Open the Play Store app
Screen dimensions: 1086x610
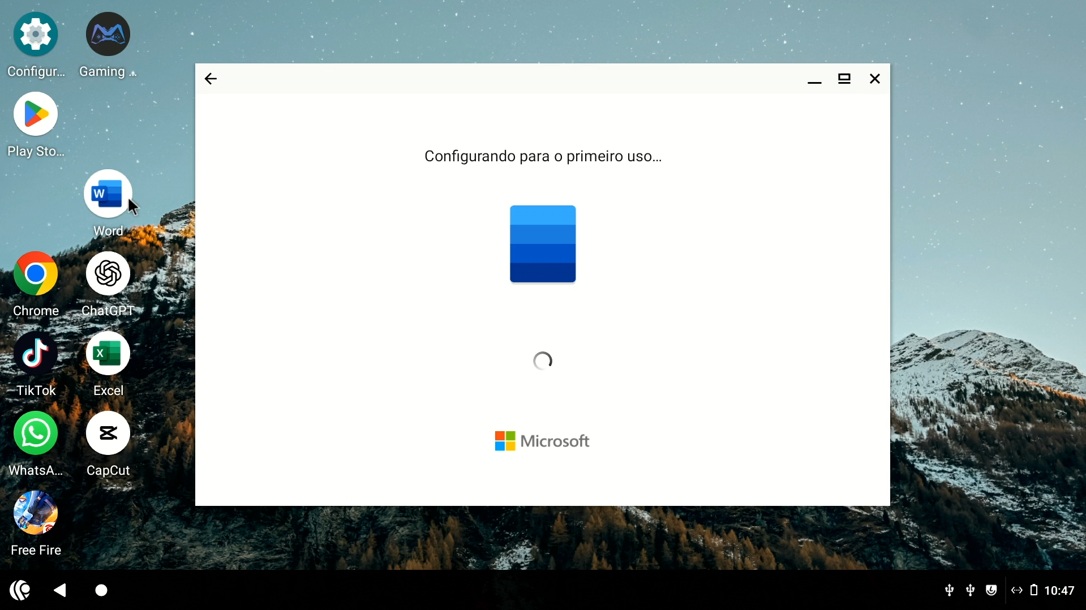click(36, 114)
